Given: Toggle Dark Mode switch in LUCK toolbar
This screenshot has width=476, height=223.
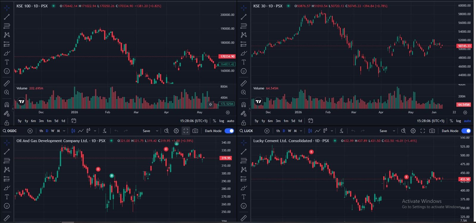Looking at the screenshot, I should point(466,131).
